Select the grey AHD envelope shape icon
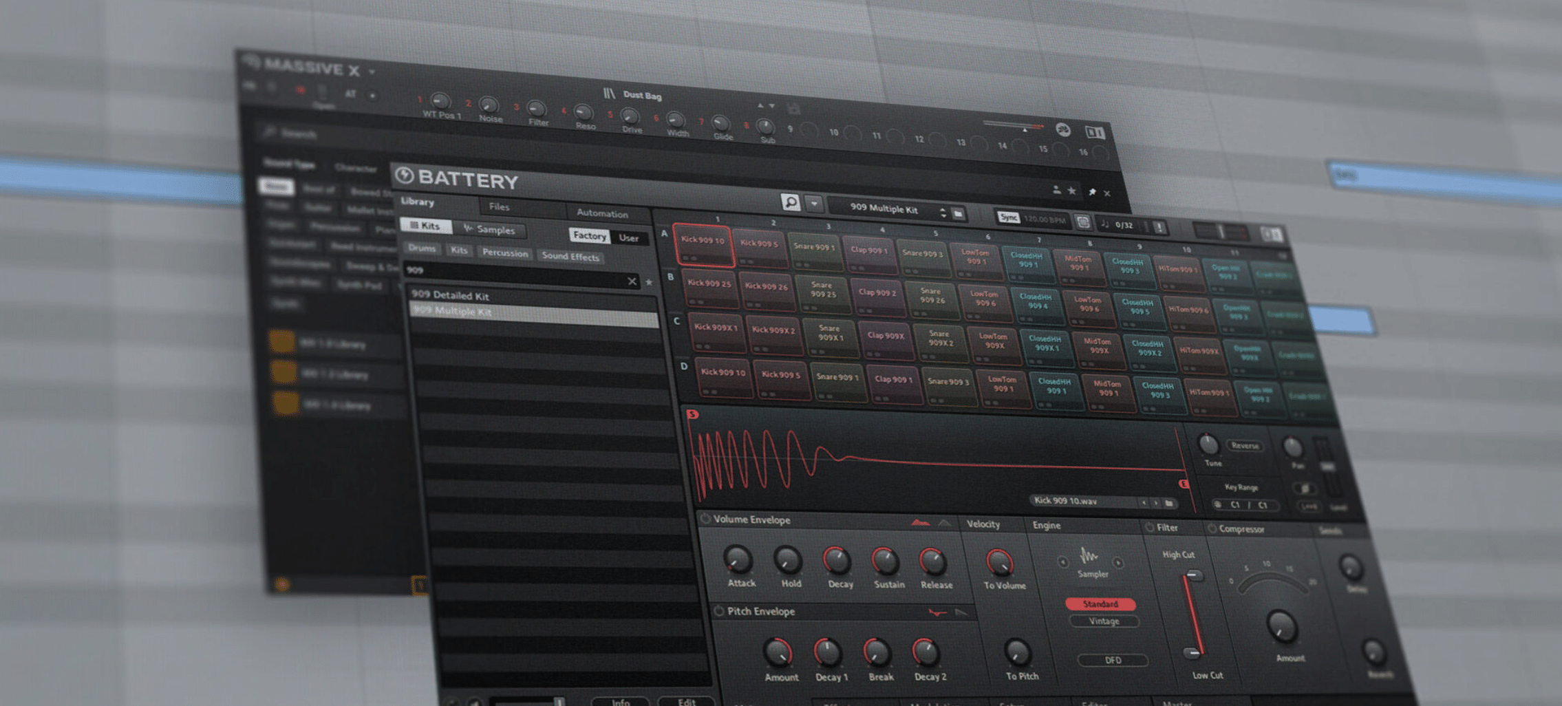This screenshot has height=706, width=1562. (945, 524)
